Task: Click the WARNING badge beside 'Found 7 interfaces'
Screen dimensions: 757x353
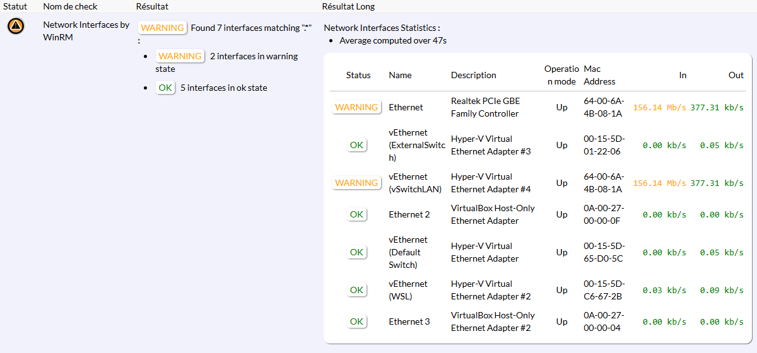Action: click(162, 28)
